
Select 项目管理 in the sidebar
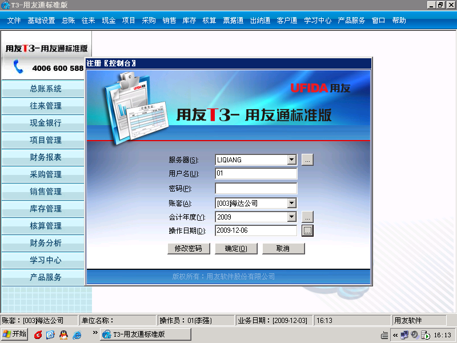pyautogui.click(x=43, y=140)
